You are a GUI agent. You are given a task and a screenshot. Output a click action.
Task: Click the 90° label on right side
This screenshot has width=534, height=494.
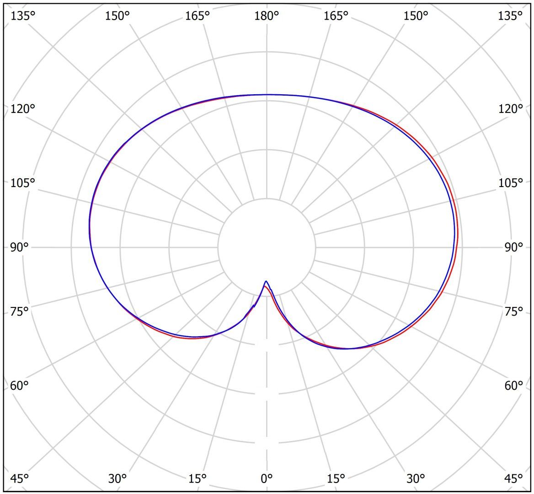point(514,247)
